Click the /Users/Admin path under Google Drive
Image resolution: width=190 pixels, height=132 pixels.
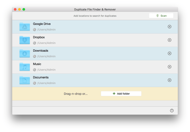[46, 30]
